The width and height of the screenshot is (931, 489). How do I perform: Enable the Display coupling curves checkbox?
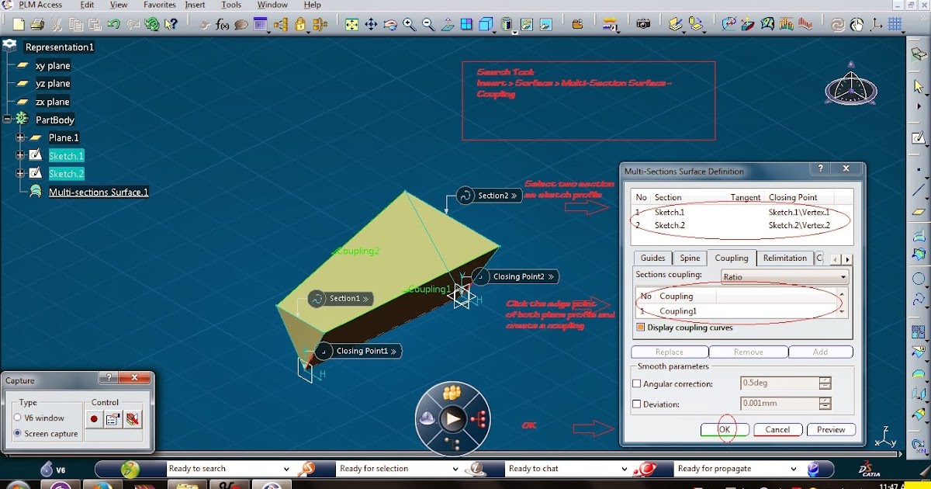pyautogui.click(x=640, y=328)
